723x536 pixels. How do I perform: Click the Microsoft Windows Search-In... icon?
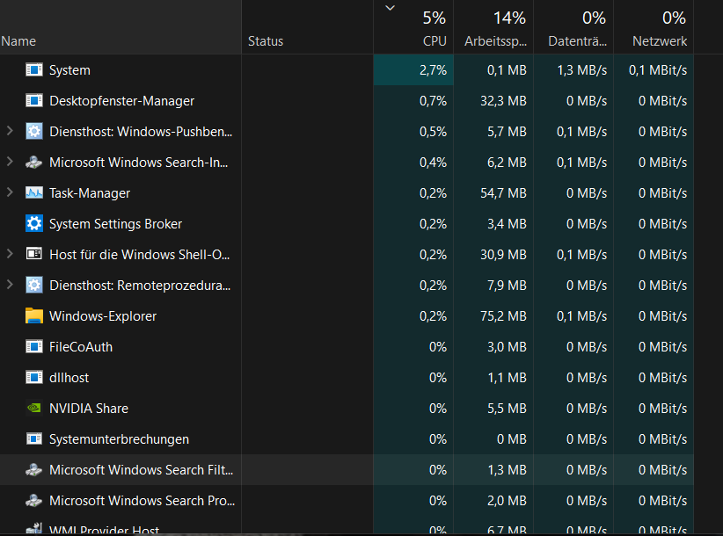click(x=34, y=162)
